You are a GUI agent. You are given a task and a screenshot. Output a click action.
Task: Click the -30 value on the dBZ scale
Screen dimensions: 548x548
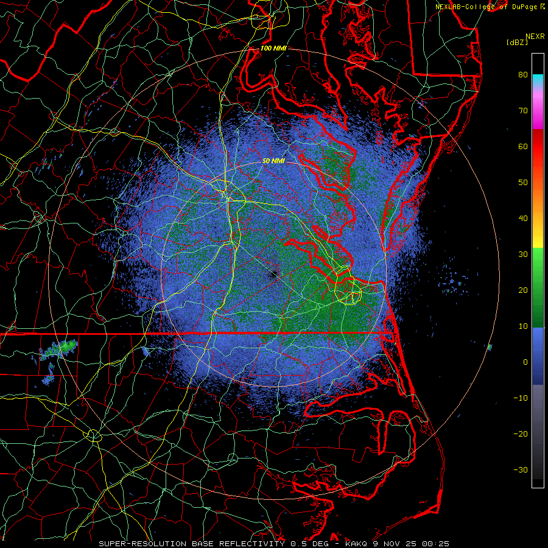pos(521,471)
